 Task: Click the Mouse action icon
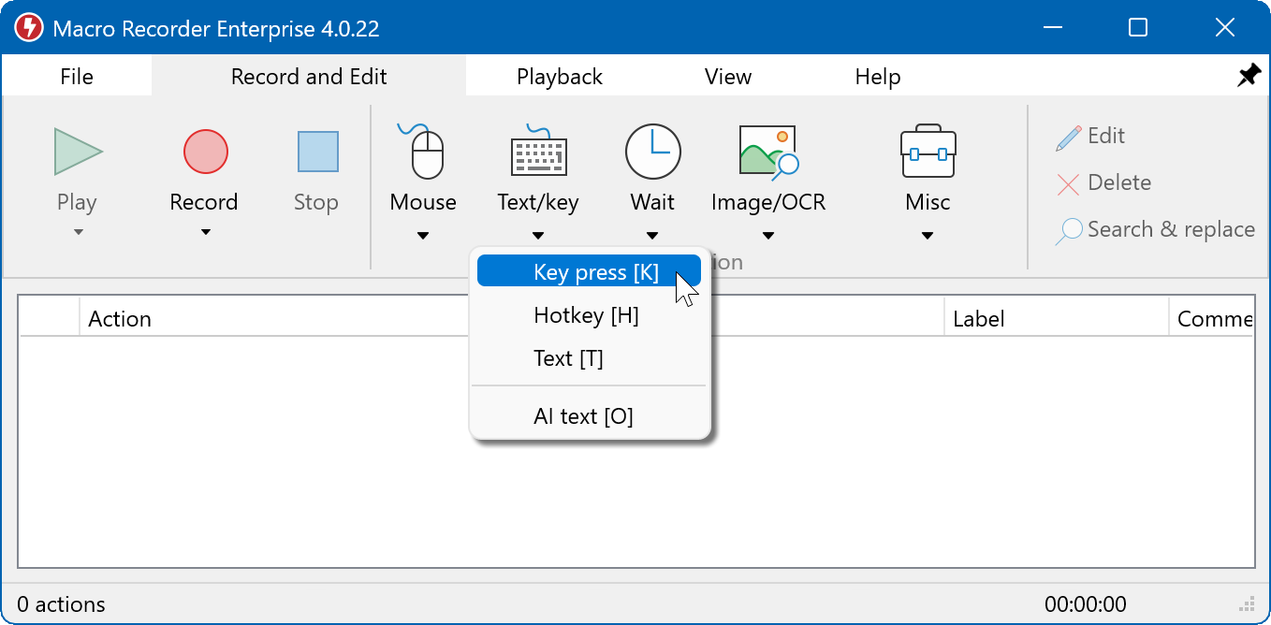[x=422, y=151]
